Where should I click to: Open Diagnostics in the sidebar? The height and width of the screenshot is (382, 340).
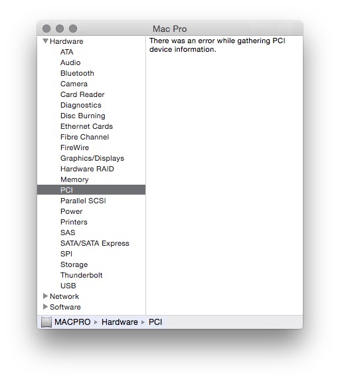(x=81, y=105)
